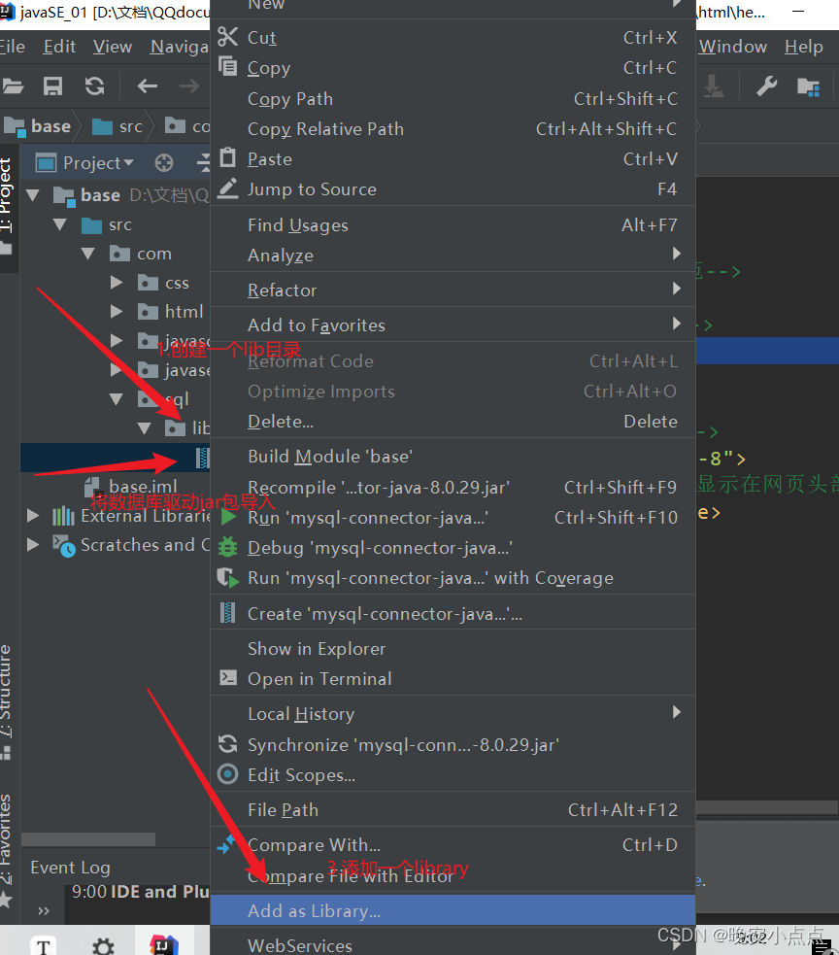Screen dimensions: 839x955
Task: Open the Analyze submenu
Action: (x=453, y=256)
